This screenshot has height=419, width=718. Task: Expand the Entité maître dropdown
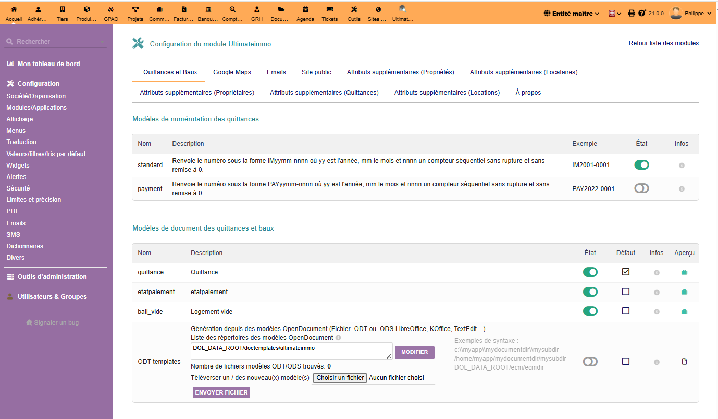571,14
